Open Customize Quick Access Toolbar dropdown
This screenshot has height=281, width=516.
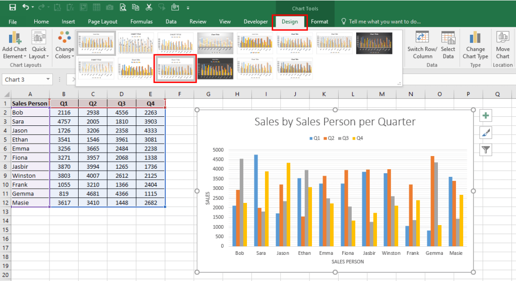(x=188, y=8)
